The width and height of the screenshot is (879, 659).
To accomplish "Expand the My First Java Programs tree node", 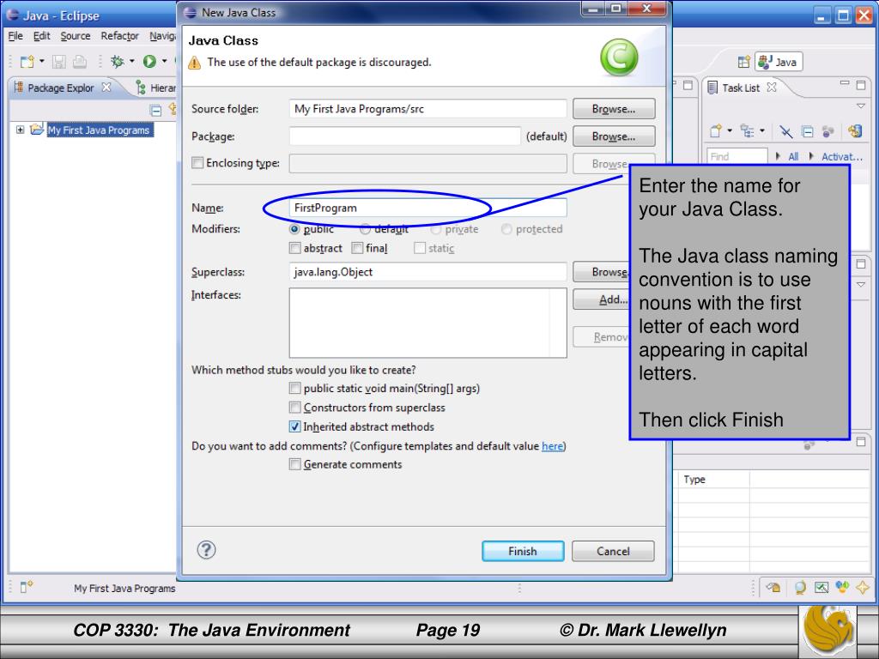I will [x=21, y=130].
